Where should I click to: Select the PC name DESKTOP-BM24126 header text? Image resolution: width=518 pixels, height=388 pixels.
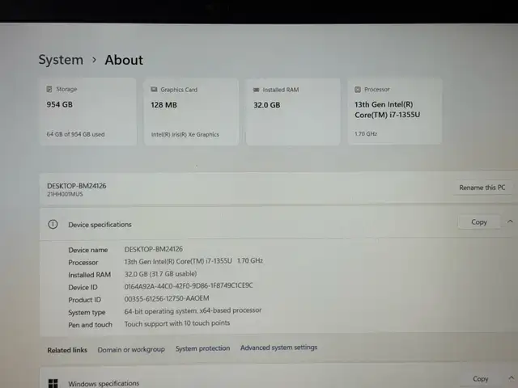pos(77,186)
